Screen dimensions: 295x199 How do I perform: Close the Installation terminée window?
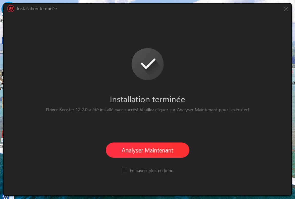click(x=286, y=9)
